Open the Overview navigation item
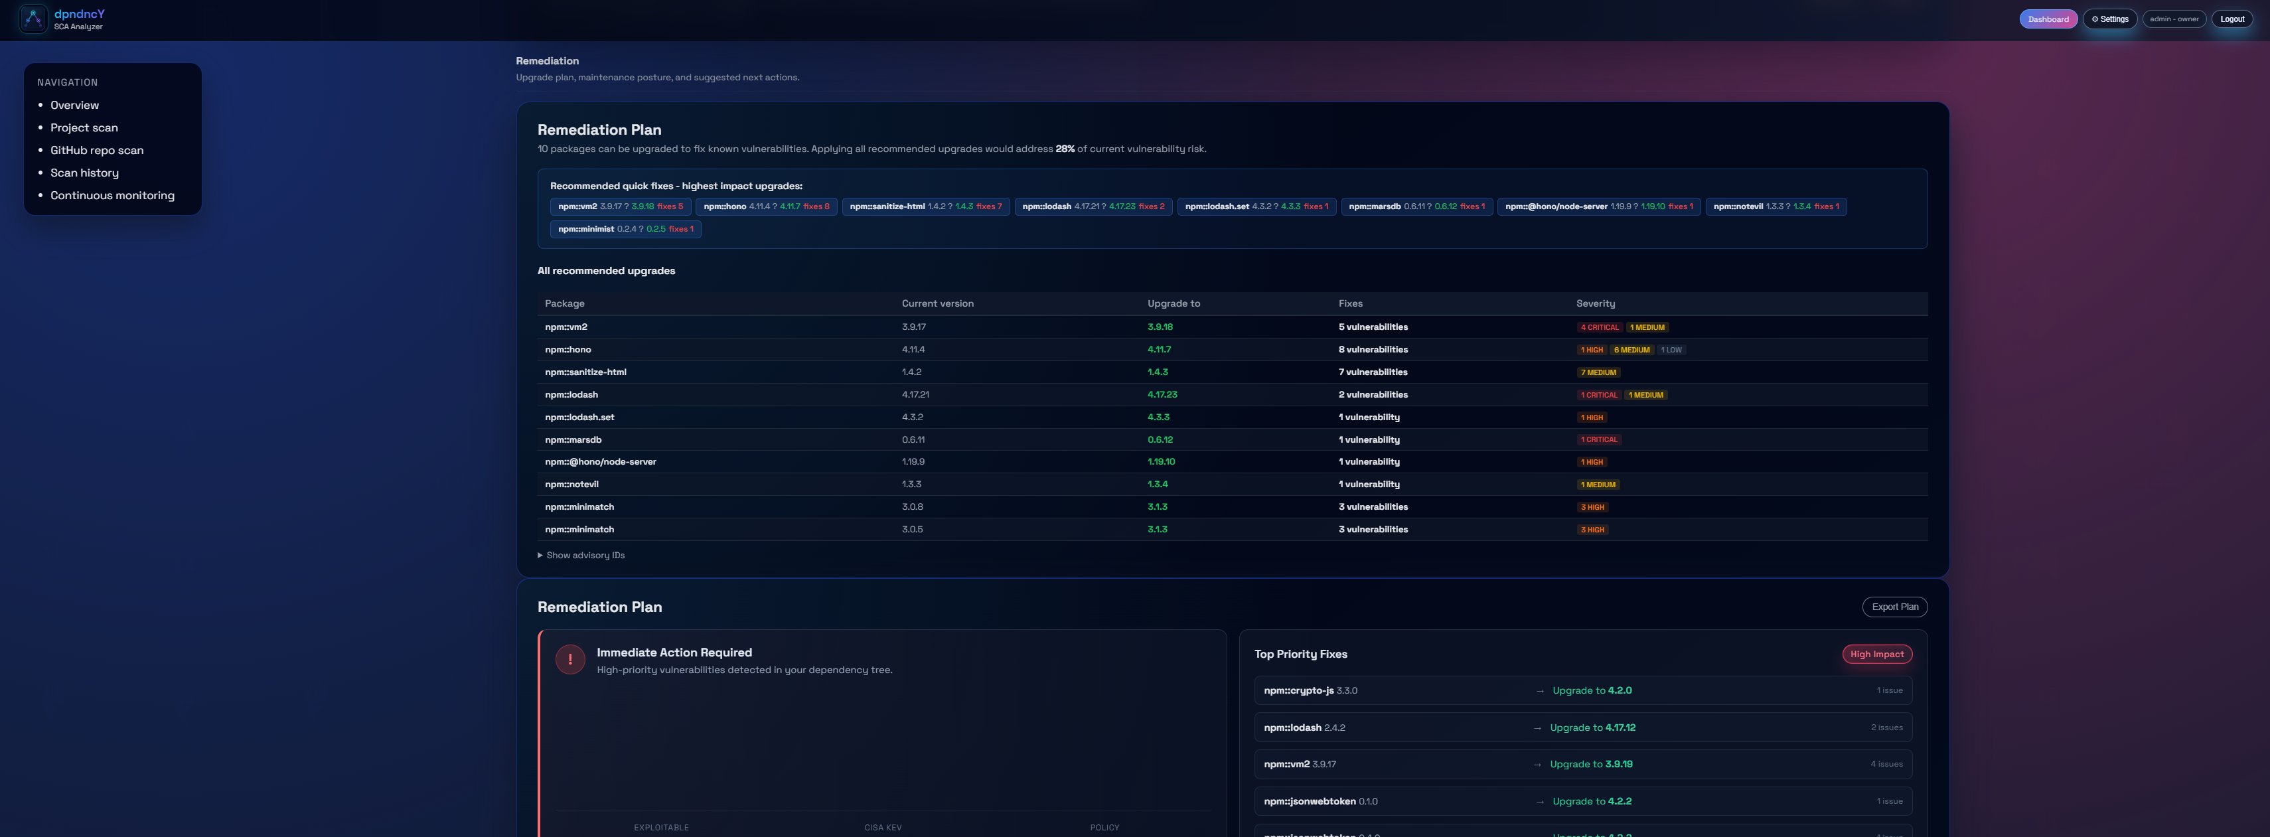2270x837 pixels. click(x=74, y=105)
